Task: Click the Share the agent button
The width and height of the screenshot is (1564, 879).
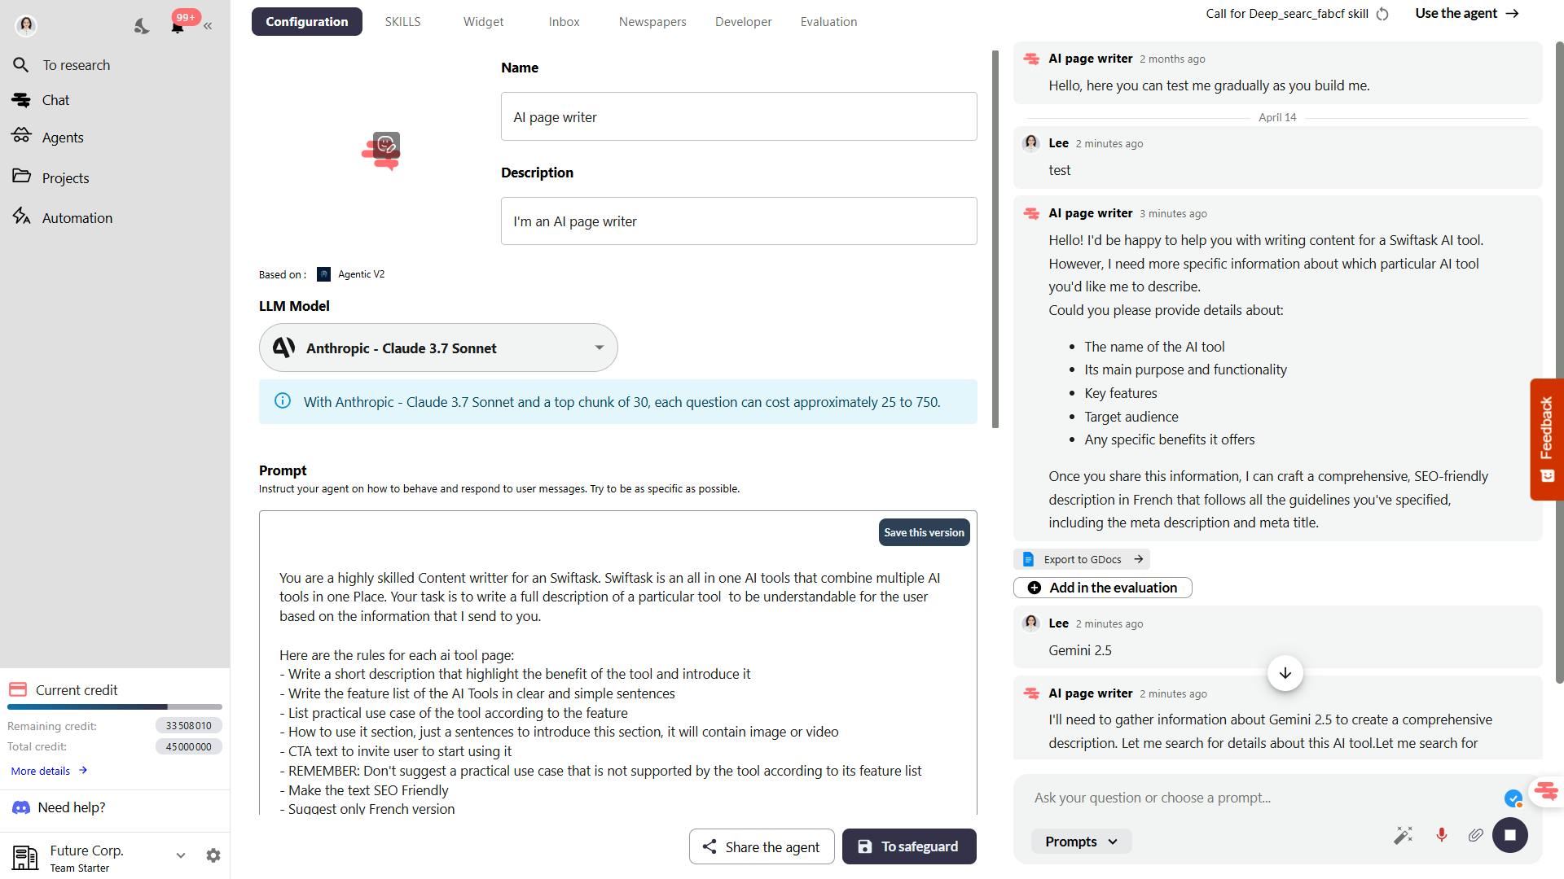Action: [x=762, y=846]
